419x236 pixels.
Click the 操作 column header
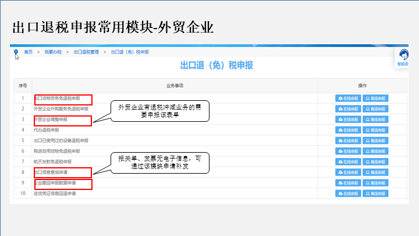pyautogui.click(x=363, y=86)
